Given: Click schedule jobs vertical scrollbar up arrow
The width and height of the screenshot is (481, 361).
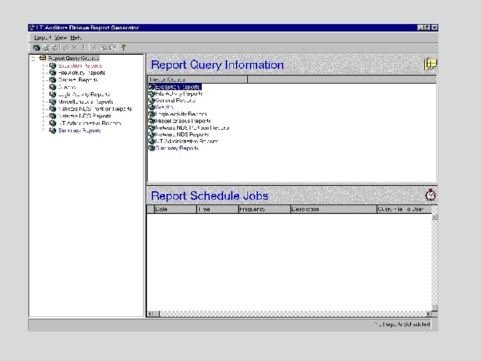Looking at the screenshot, I should click(x=434, y=217).
